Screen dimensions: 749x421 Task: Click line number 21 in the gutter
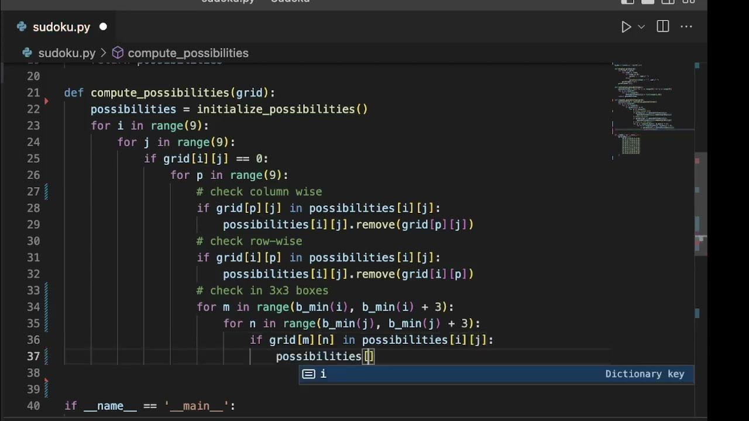point(33,93)
